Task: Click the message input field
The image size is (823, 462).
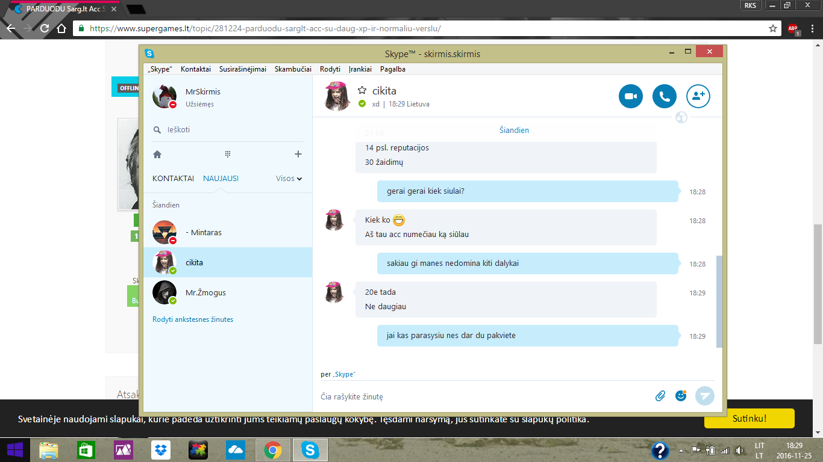Action: (485, 396)
